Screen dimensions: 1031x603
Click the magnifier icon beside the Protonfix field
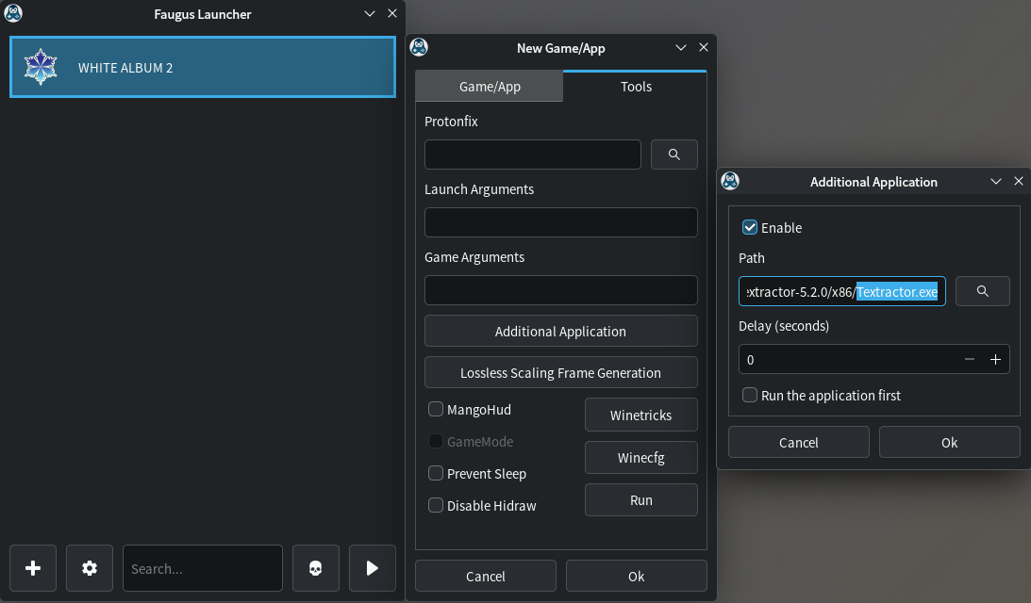pos(673,154)
